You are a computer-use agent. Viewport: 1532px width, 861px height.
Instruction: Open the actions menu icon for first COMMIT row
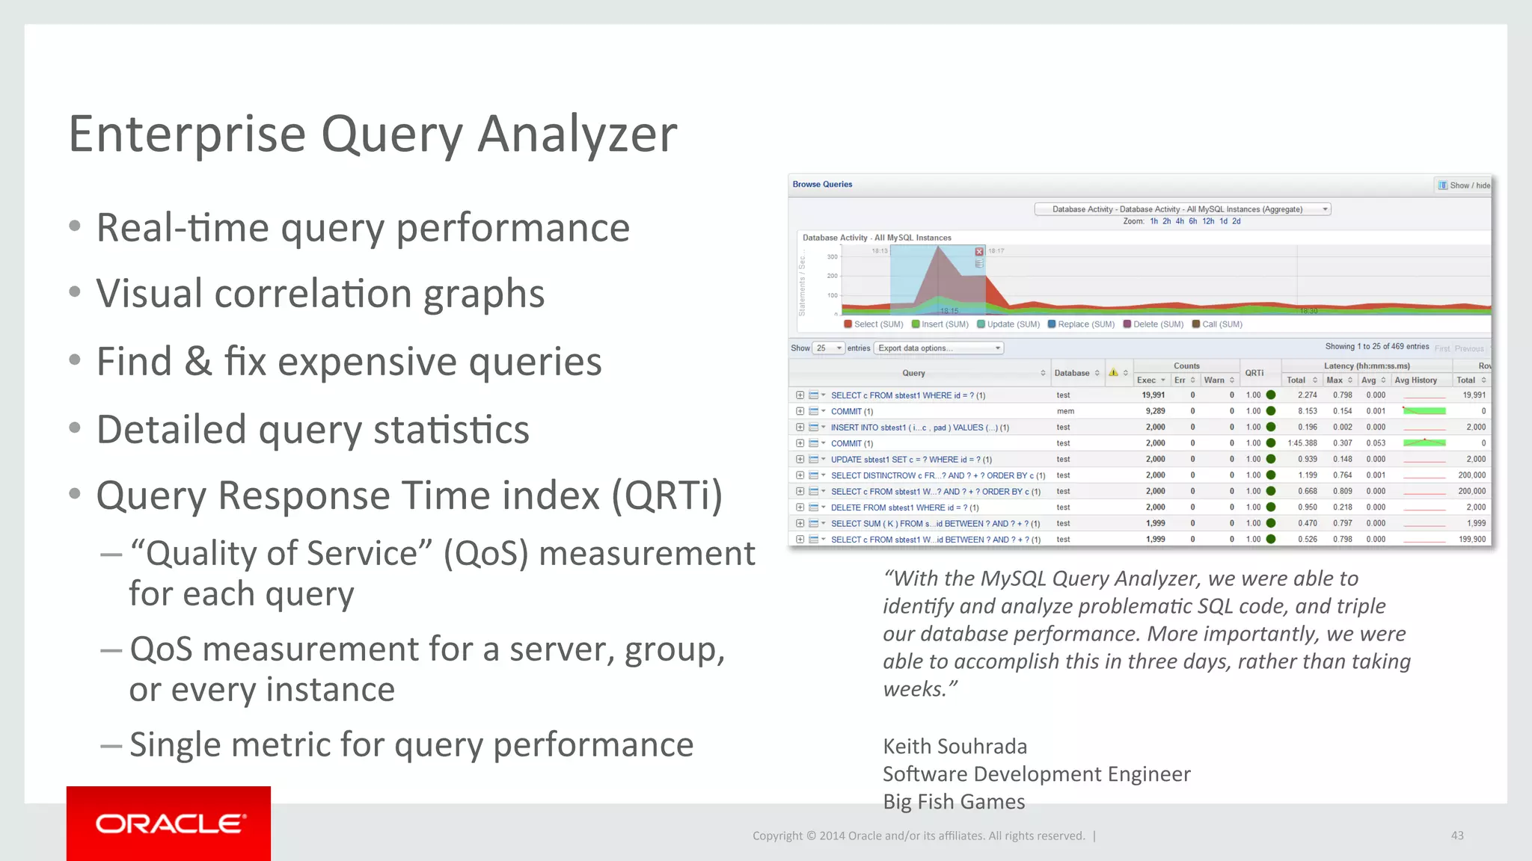pyautogui.click(x=814, y=412)
